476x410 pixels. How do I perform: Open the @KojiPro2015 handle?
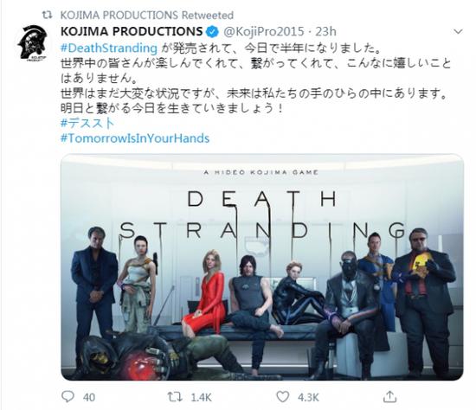[263, 31]
